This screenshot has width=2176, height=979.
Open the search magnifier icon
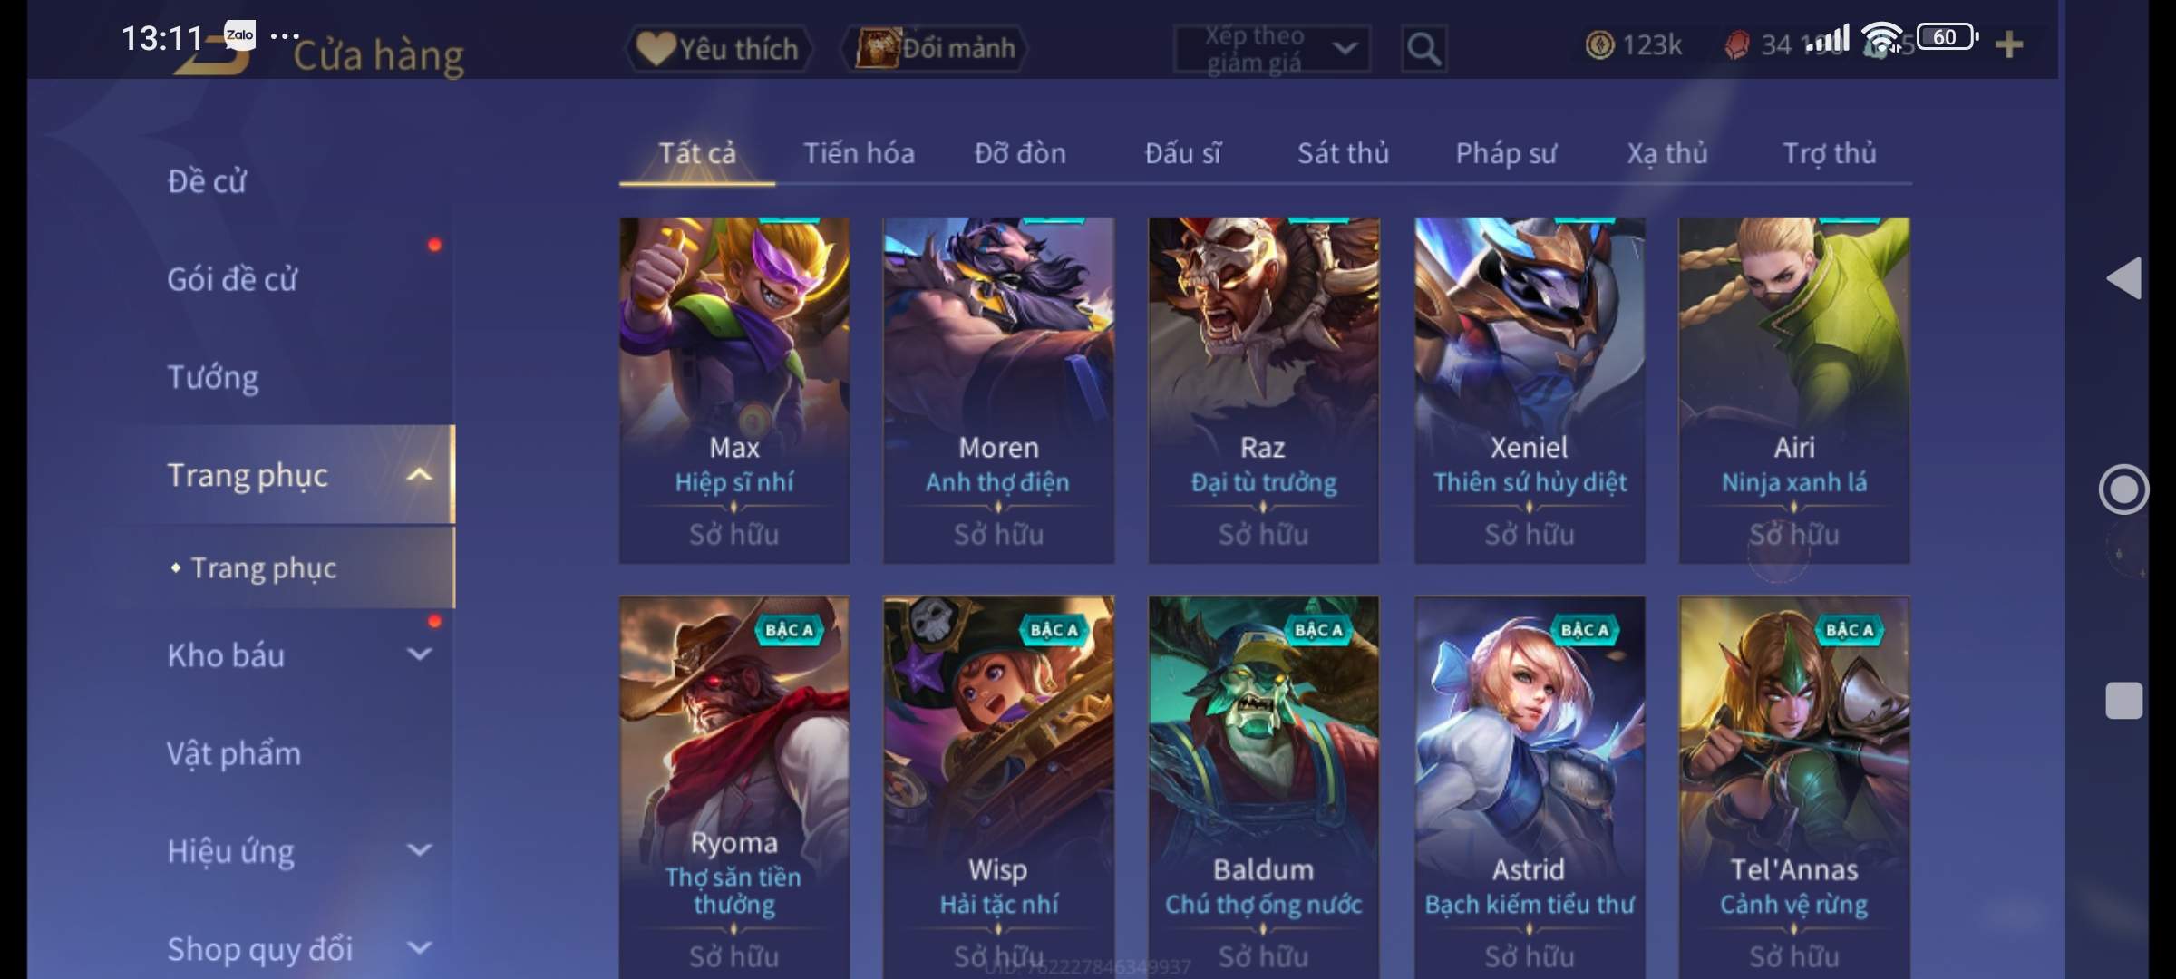(1423, 48)
